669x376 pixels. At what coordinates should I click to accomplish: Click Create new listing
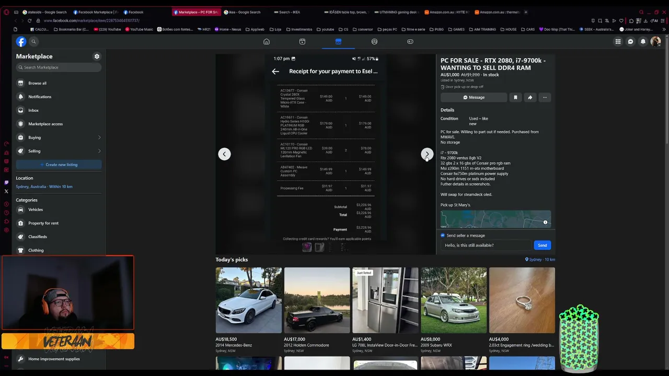(59, 164)
